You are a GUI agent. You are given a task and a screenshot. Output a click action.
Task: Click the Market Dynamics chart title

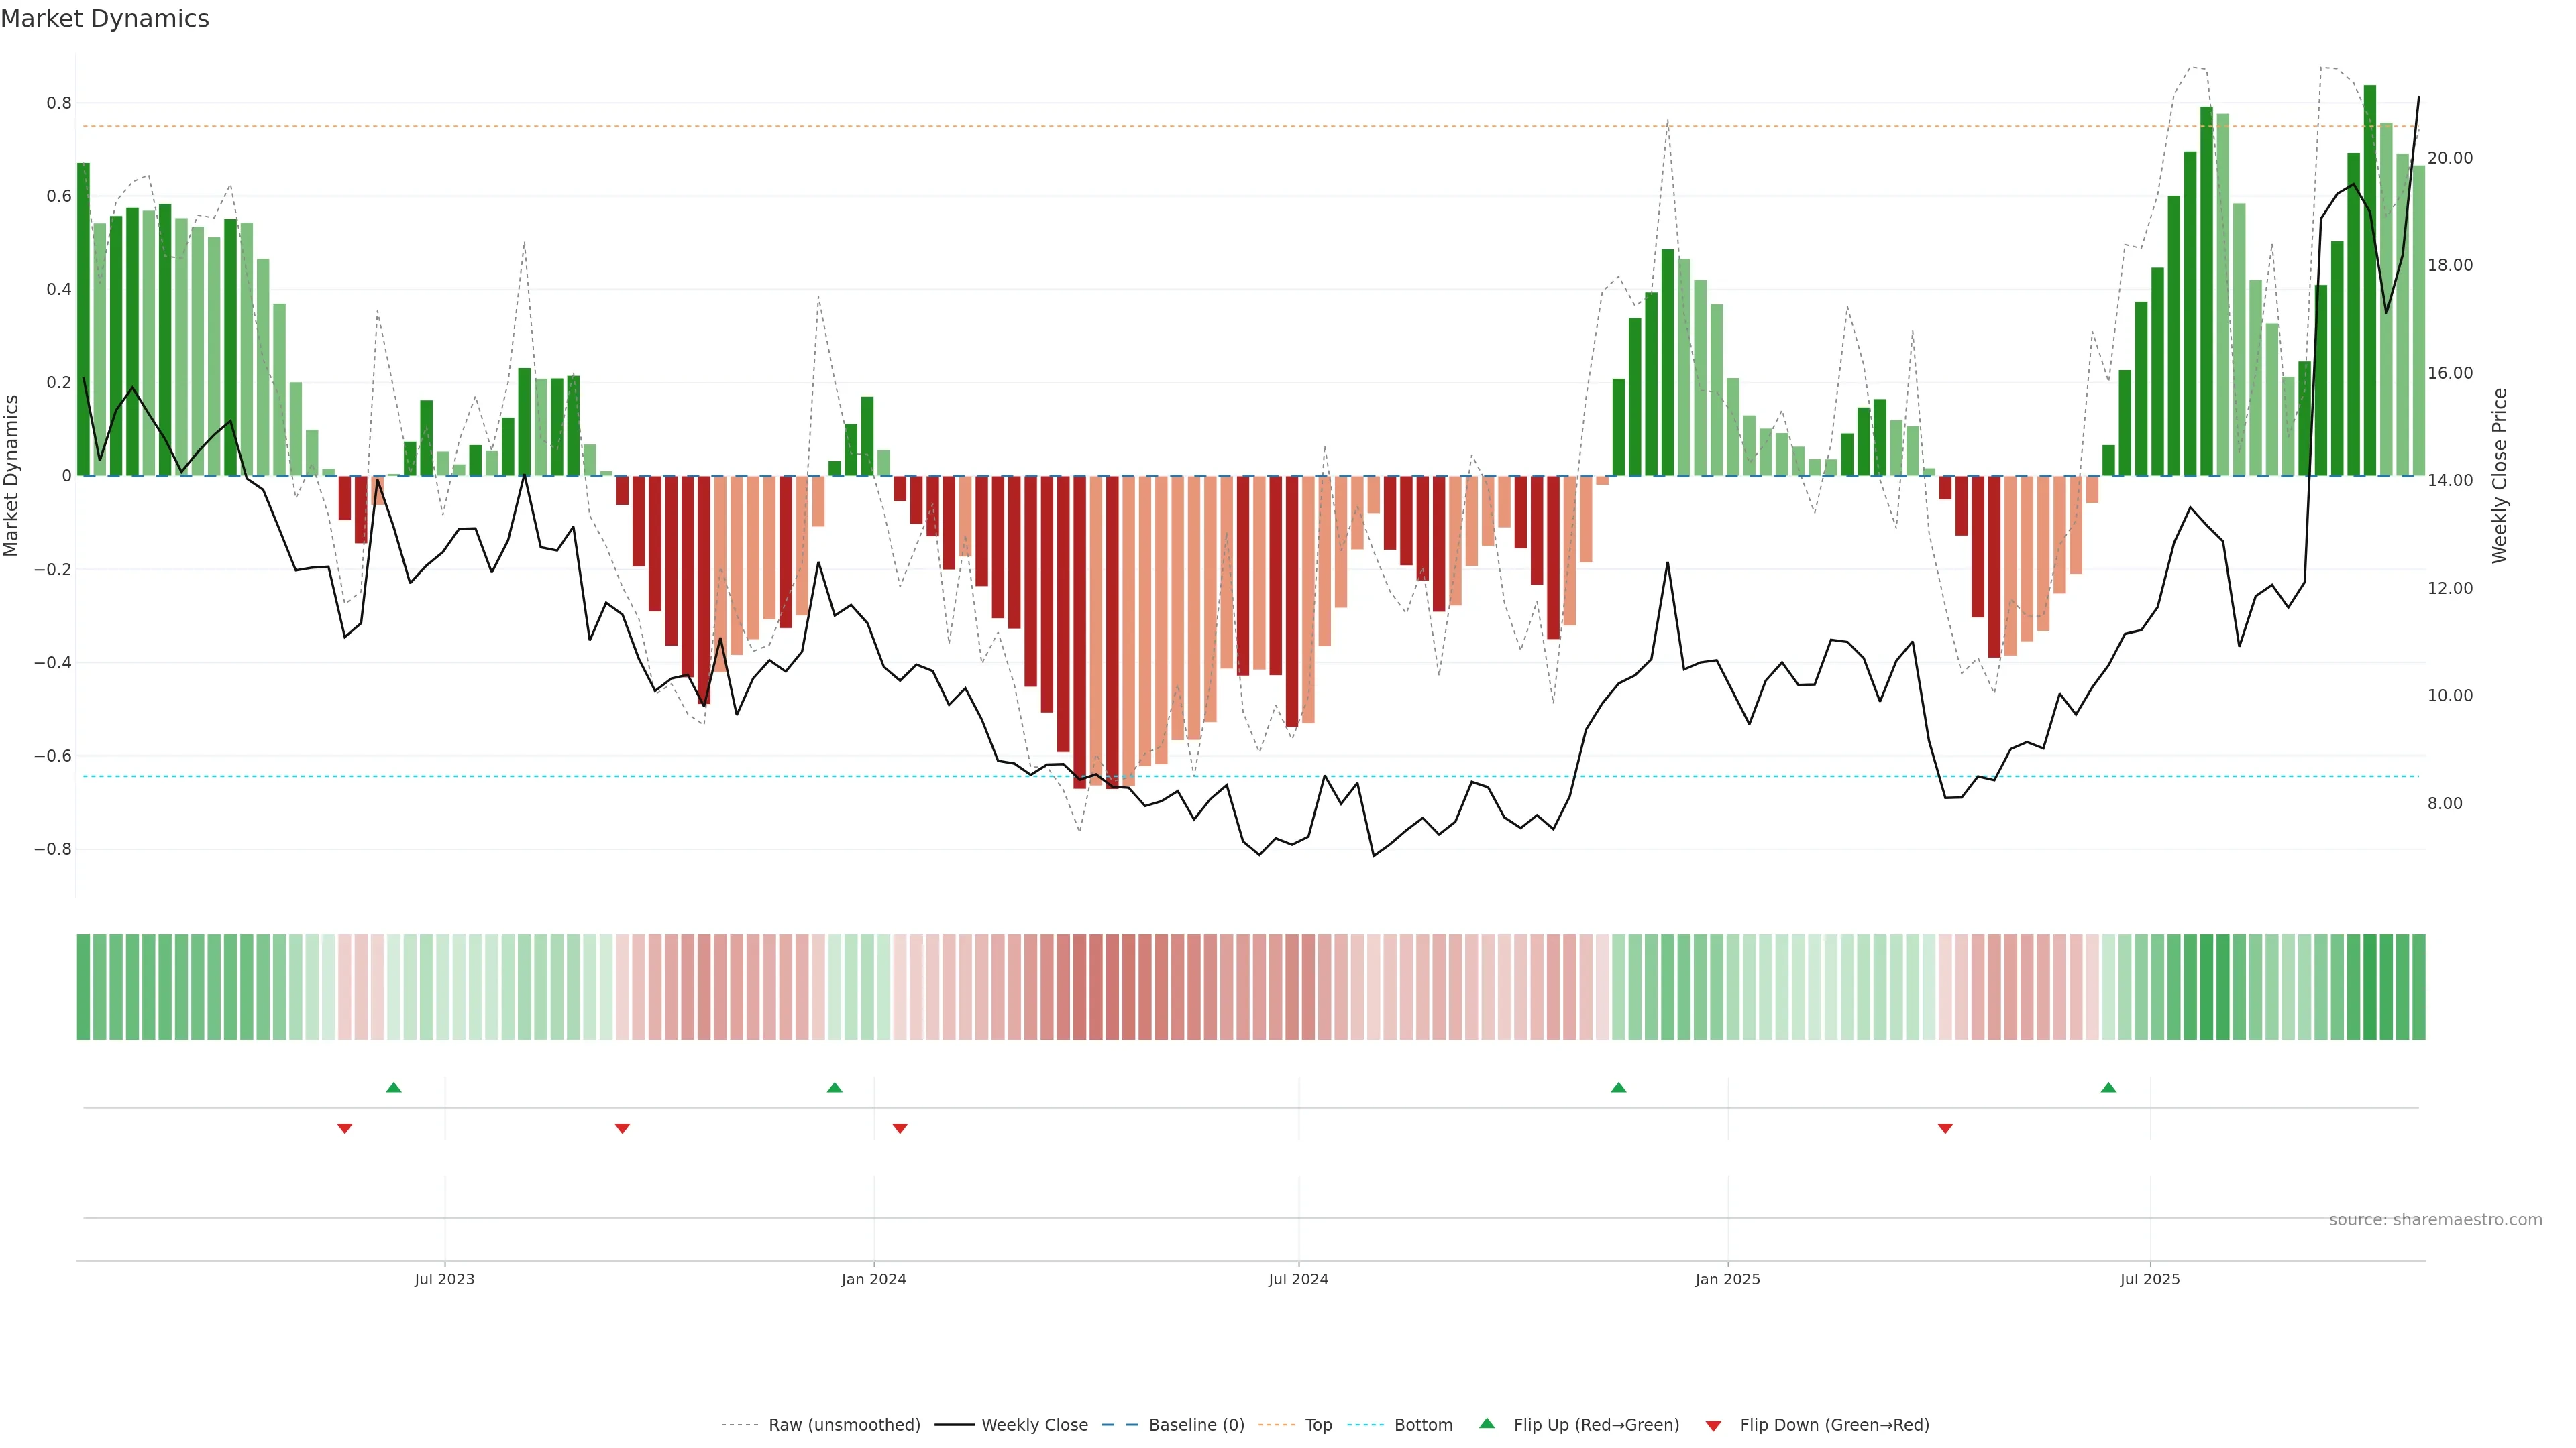[x=105, y=19]
